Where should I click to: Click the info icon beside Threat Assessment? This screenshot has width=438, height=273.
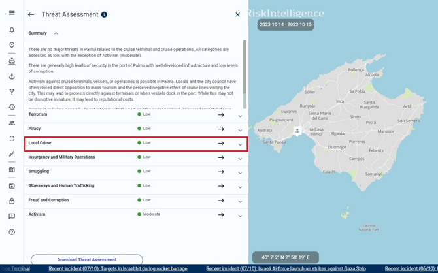(104, 14)
